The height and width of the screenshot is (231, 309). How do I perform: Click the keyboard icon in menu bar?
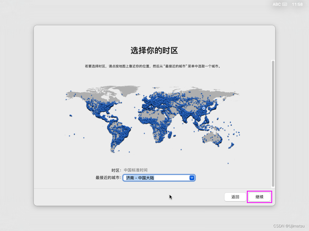285,4
